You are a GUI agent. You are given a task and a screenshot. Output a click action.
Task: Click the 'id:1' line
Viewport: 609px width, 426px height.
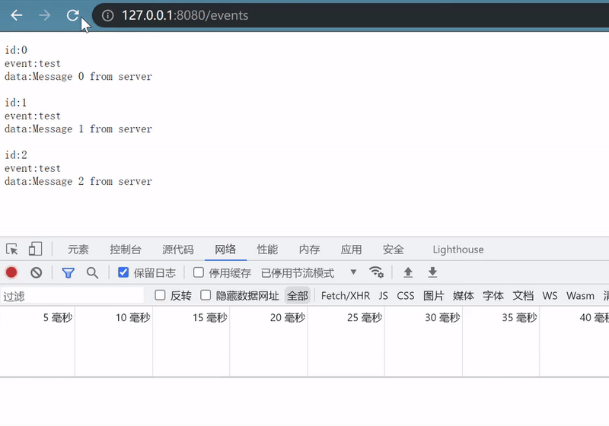(x=15, y=103)
